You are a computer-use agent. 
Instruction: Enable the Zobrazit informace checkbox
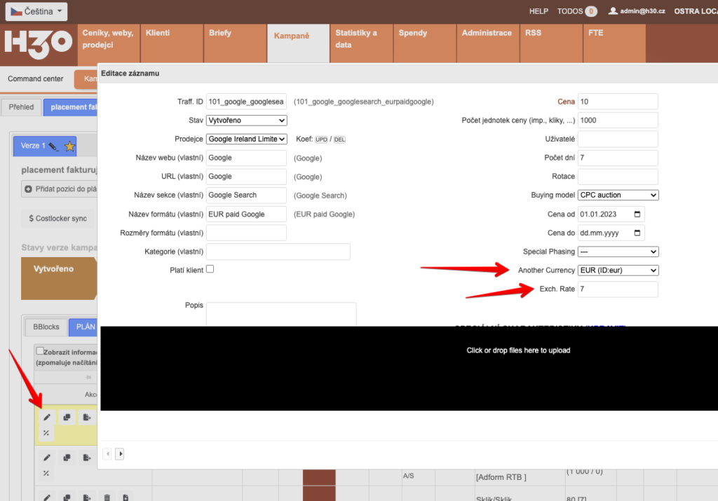[x=40, y=351]
